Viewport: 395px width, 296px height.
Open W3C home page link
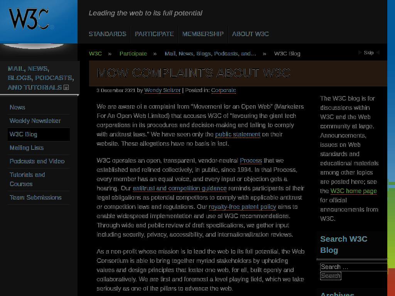pos(353,191)
